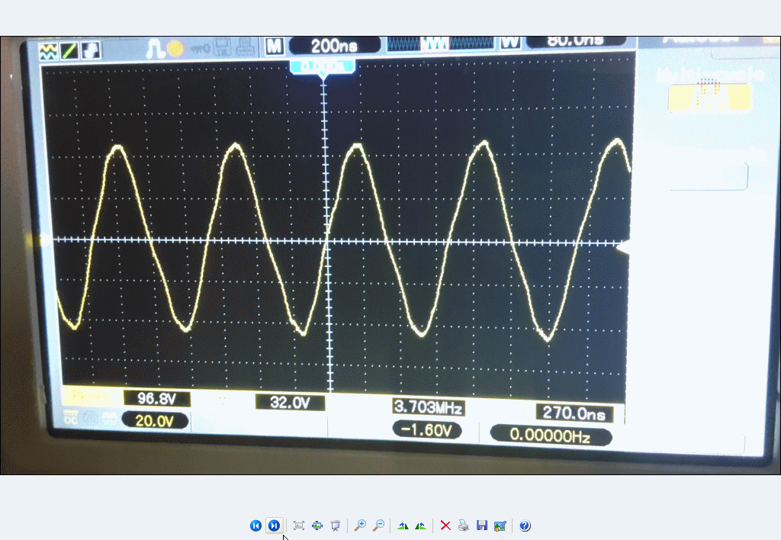
Task: Rotate the image counterclockwise
Action: click(x=420, y=526)
